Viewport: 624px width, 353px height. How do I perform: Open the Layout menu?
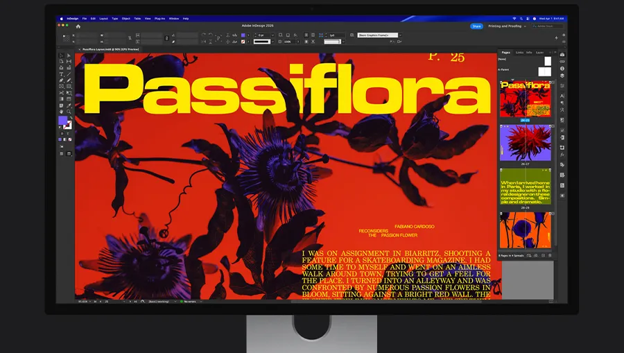point(103,18)
